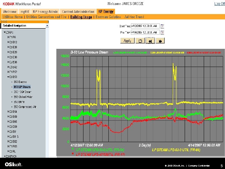The width and height of the screenshot is (225, 169).
Task: Click the revert time range icon button
Action: click(x=140, y=41)
